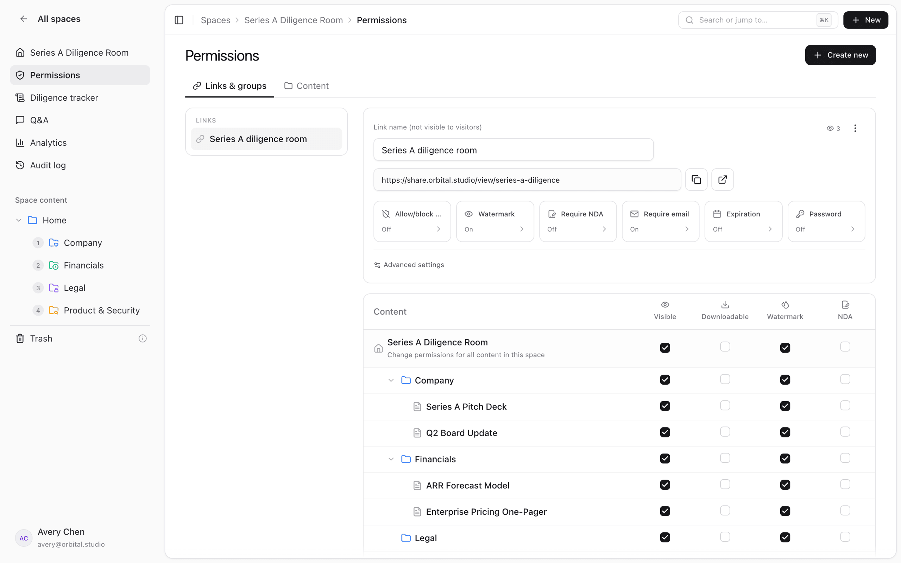
Task: Open Allow/block settings card
Action: click(412, 222)
